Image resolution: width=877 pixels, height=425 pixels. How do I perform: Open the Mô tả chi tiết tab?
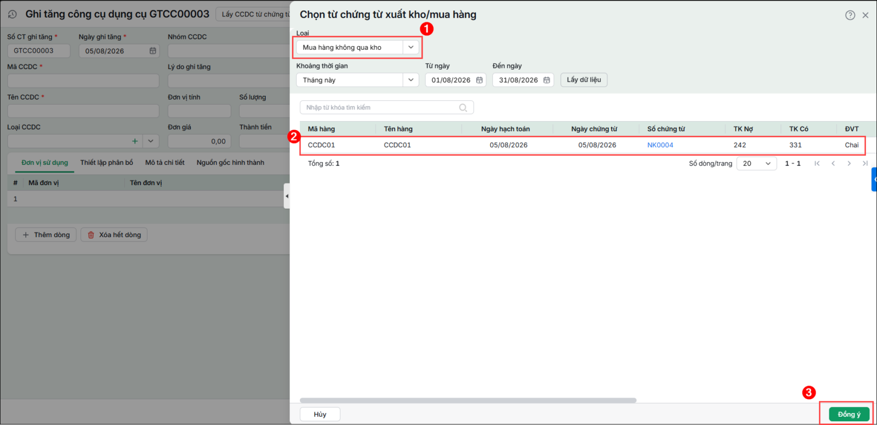[x=165, y=163]
